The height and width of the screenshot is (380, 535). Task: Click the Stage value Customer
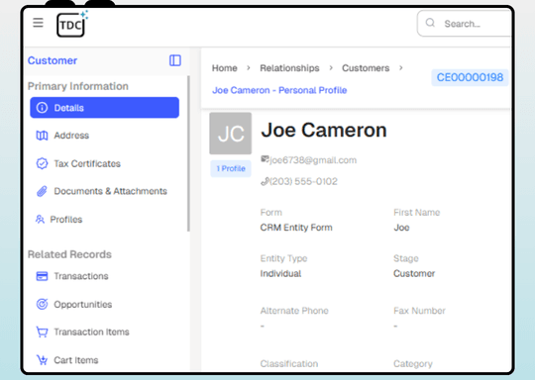click(x=414, y=274)
